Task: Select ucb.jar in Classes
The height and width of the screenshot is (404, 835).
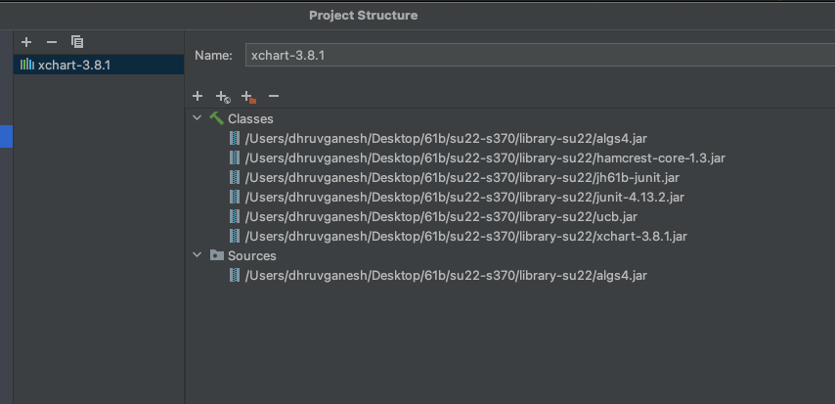Action: click(441, 216)
